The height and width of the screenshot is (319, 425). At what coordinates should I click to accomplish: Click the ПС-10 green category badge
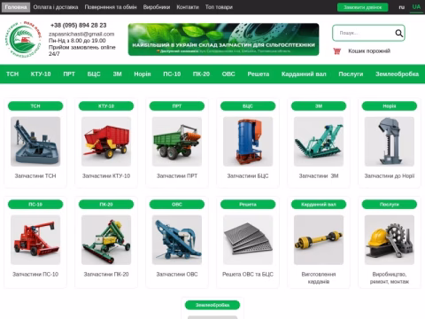pyautogui.click(x=35, y=205)
